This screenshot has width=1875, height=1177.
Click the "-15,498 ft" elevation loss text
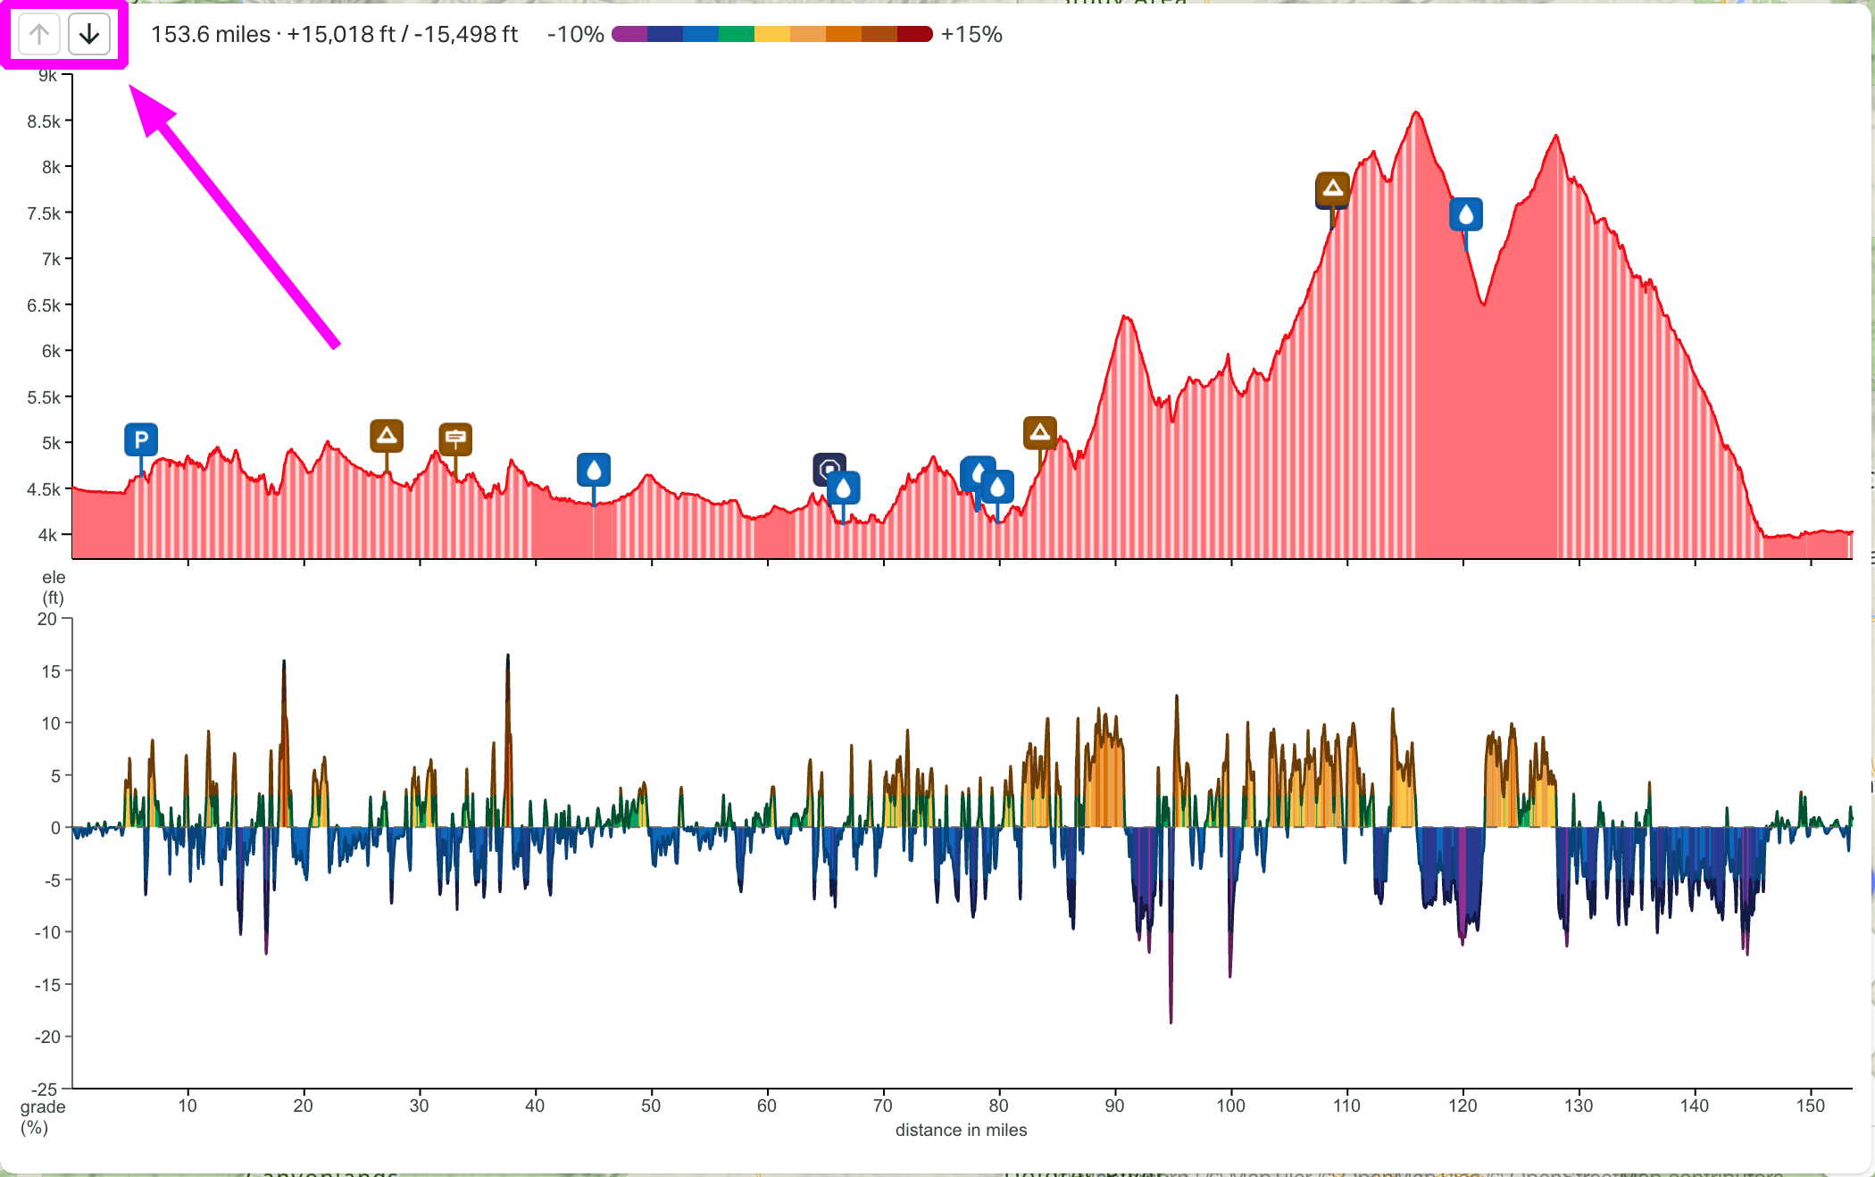(x=466, y=34)
